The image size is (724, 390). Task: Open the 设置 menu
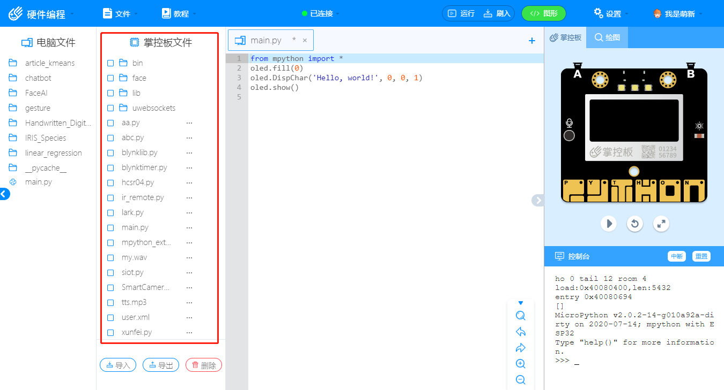click(x=611, y=13)
